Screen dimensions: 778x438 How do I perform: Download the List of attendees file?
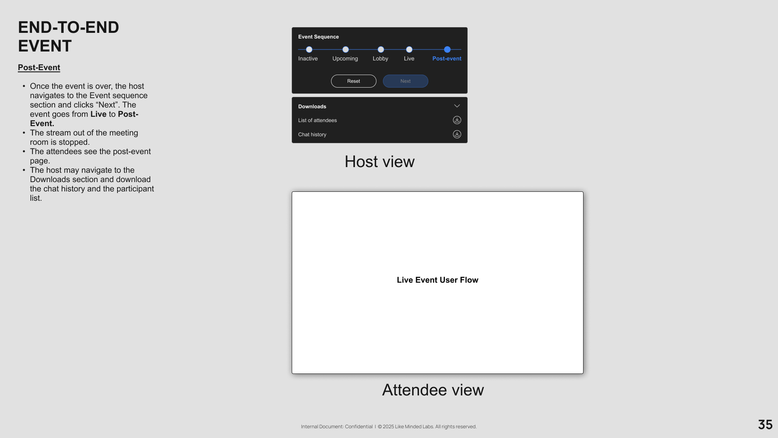pos(457,120)
